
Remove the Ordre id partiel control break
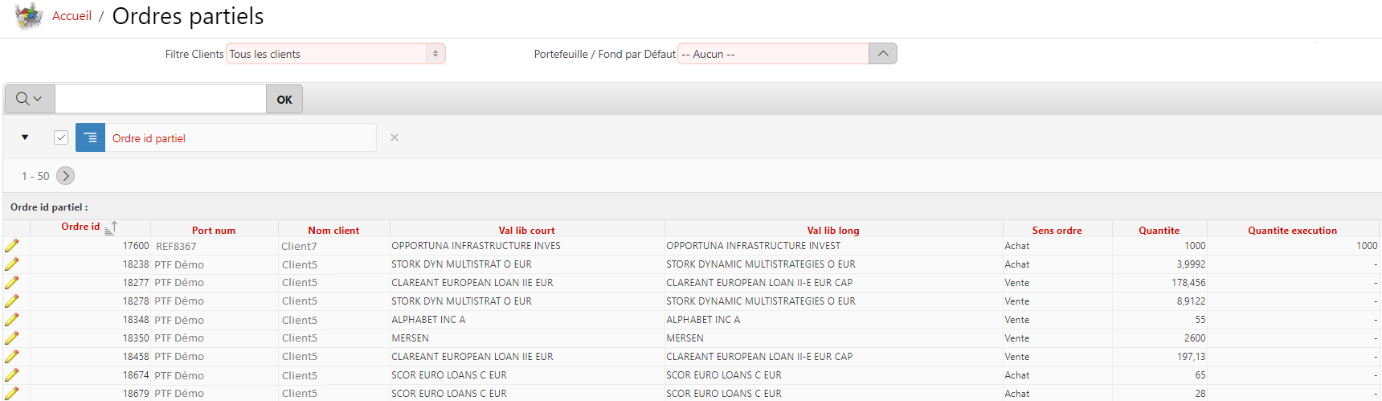395,137
